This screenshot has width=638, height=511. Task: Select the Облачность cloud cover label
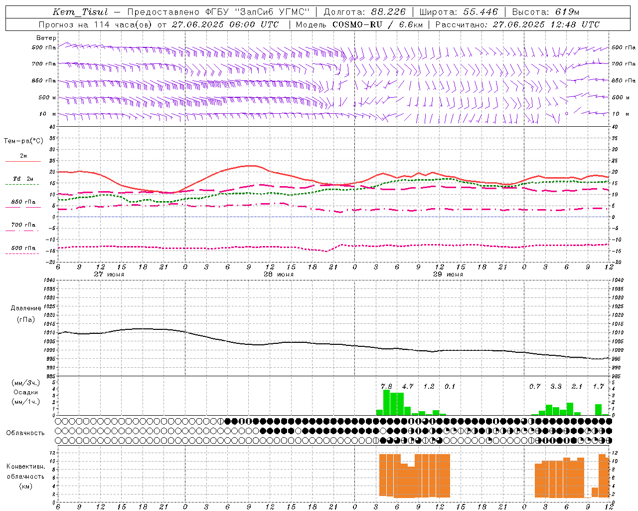pyautogui.click(x=25, y=433)
